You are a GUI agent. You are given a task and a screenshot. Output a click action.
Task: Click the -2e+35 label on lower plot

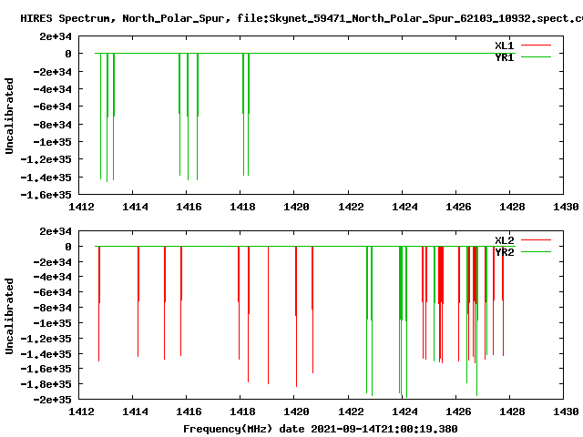[53, 400]
